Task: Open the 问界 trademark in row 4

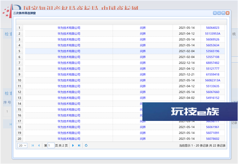Action: (x=143, y=45)
